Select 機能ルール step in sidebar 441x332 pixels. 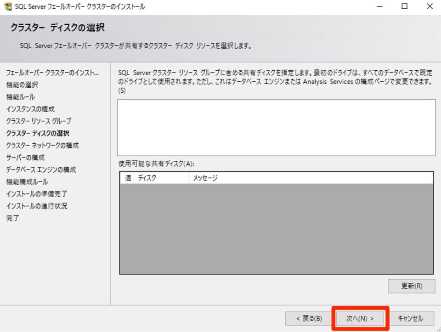click(21, 97)
